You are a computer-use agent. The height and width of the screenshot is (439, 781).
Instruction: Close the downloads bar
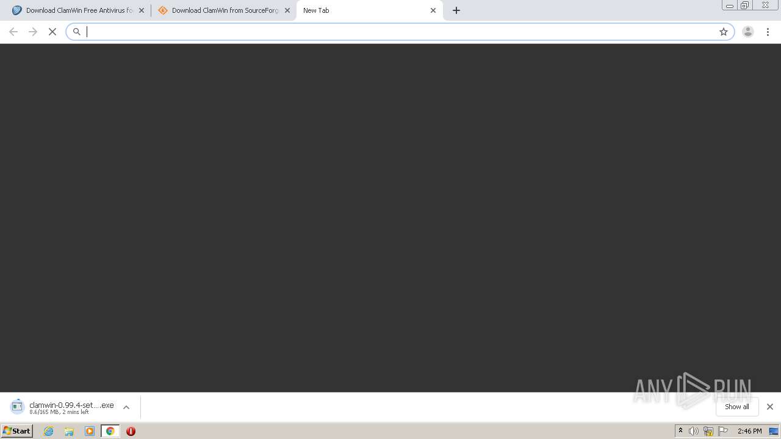tap(770, 407)
